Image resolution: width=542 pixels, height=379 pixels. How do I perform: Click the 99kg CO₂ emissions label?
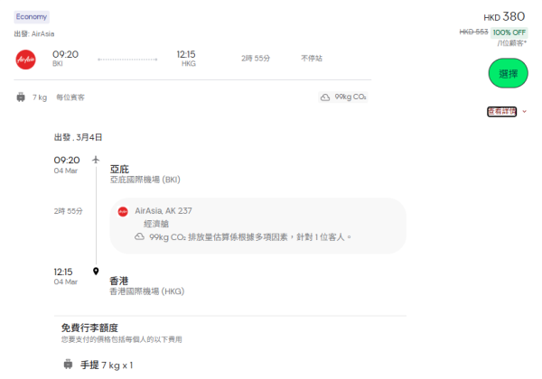click(351, 97)
